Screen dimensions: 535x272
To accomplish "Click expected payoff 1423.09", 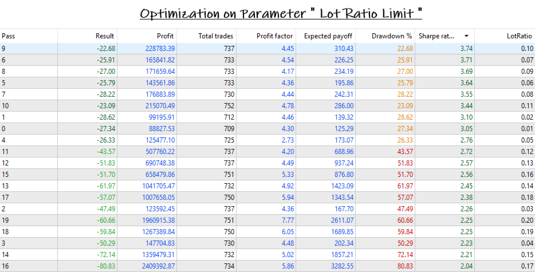I will tap(342, 186).
